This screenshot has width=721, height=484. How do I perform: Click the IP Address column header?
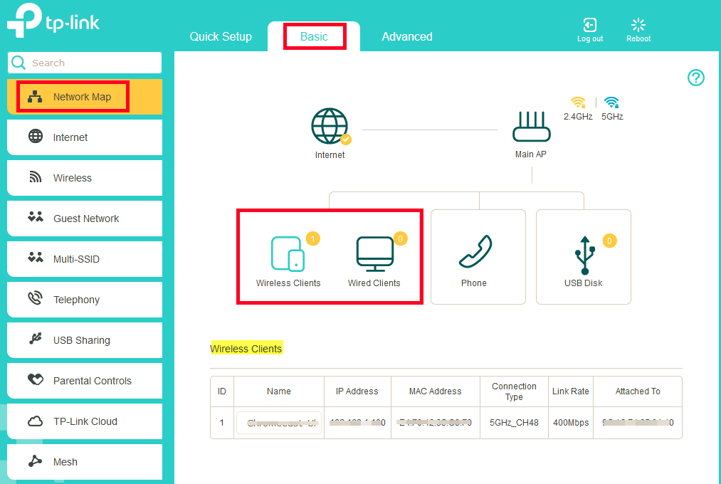[357, 391]
